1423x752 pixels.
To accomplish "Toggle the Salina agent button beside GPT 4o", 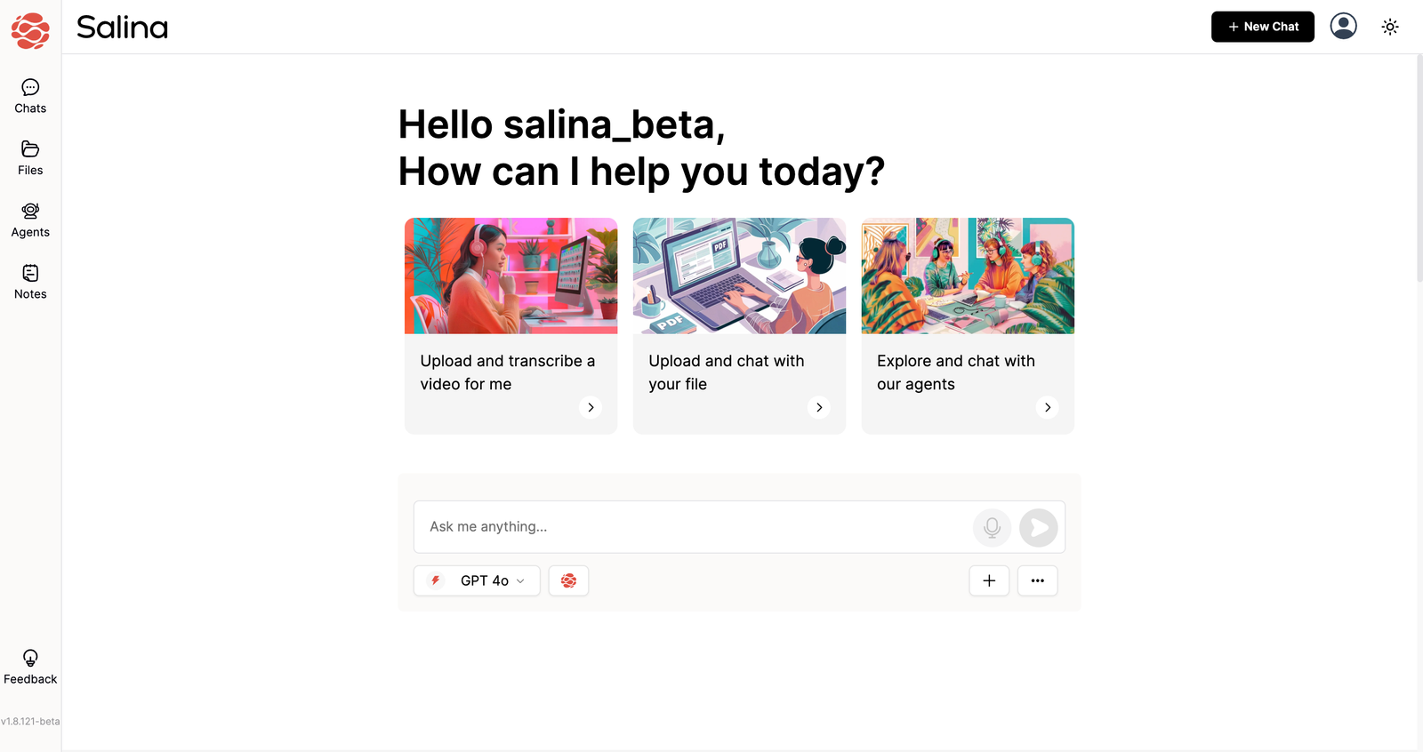I will (x=568, y=580).
